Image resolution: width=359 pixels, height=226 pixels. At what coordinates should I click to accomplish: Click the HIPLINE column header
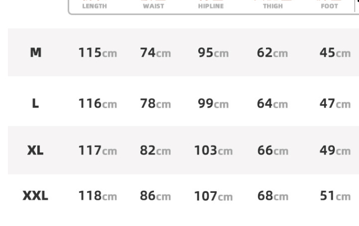[211, 6]
